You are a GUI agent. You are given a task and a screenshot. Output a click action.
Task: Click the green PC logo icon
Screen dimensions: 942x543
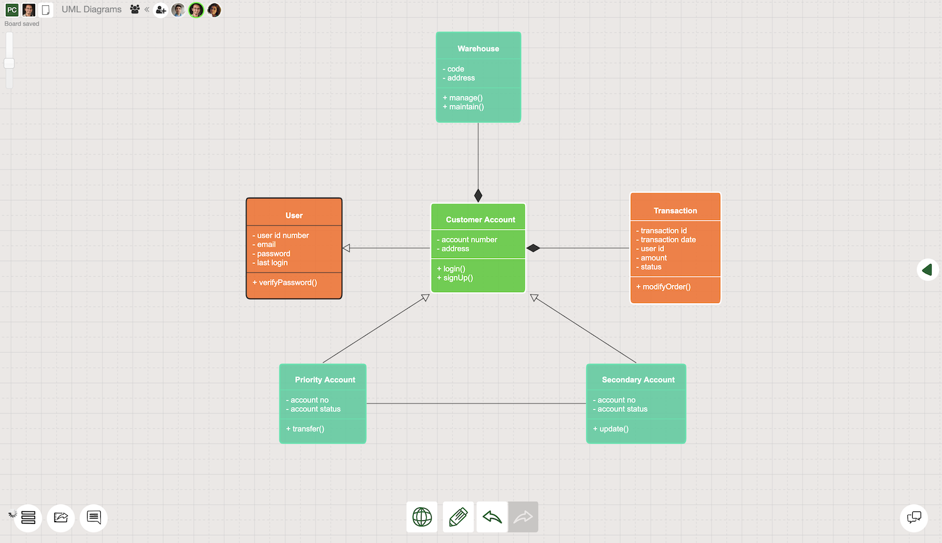coord(12,10)
